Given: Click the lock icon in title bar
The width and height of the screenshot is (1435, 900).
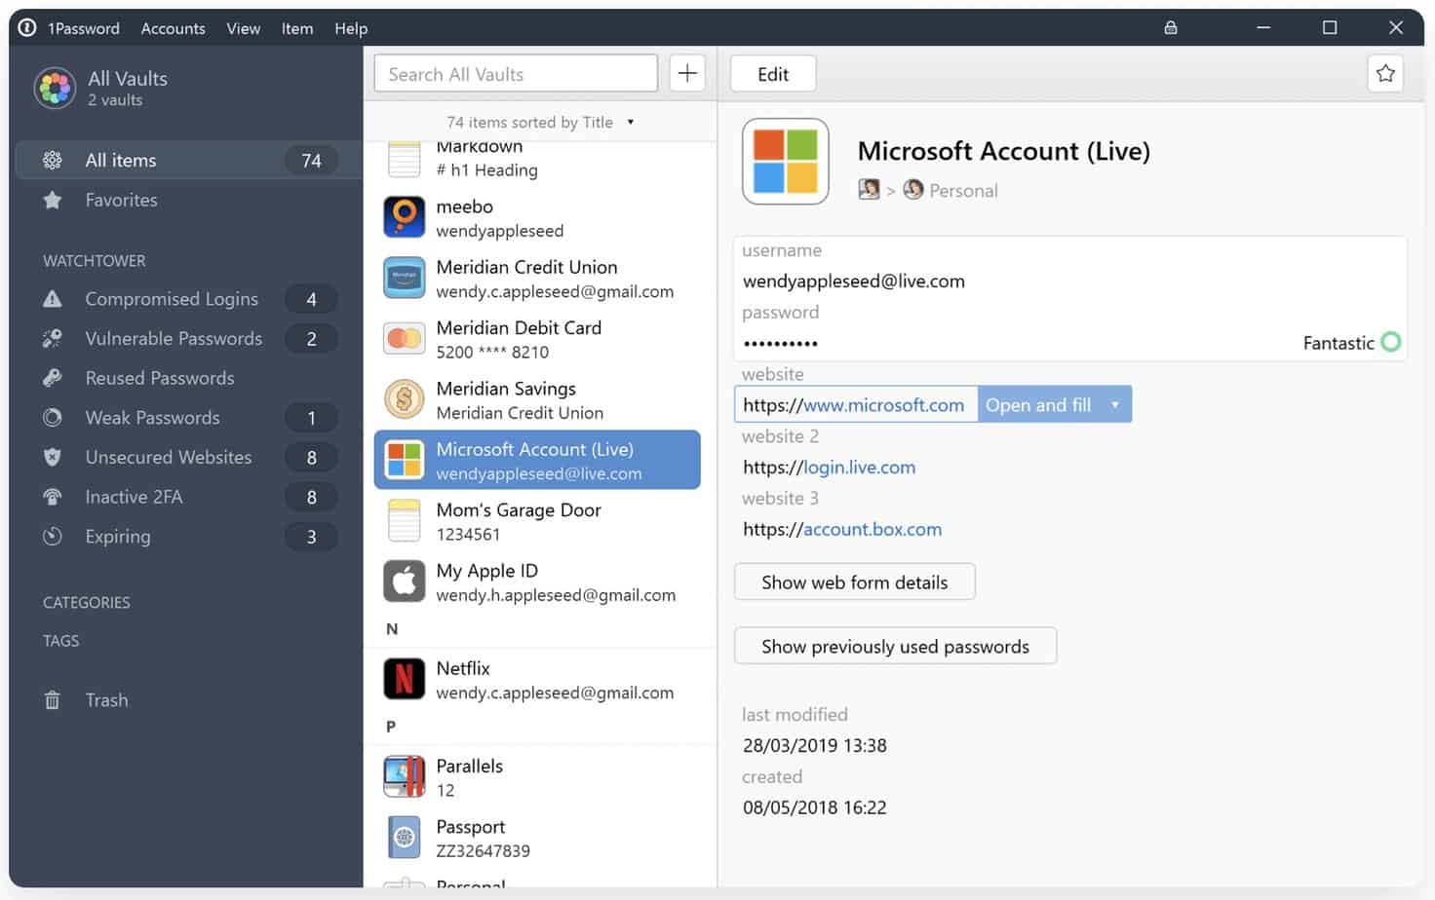Looking at the screenshot, I should [x=1171, y=28].
